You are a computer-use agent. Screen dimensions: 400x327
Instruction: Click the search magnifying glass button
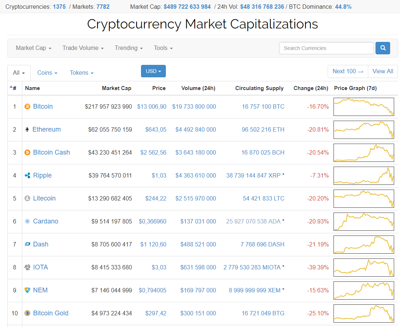[382, 48]
